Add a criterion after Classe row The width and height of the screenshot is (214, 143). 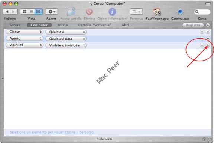(208, 32)
